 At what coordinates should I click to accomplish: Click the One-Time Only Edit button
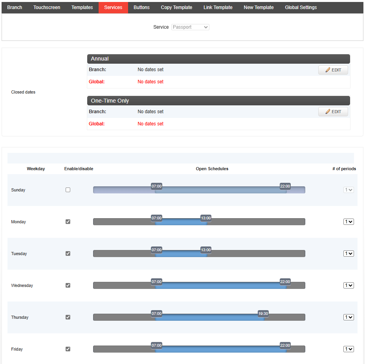coord(333,112)
